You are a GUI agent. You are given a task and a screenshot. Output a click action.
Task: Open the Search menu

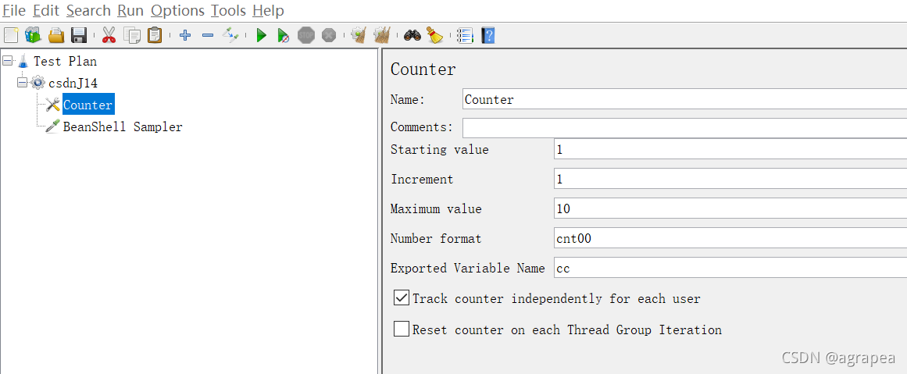tap(88, 10)
